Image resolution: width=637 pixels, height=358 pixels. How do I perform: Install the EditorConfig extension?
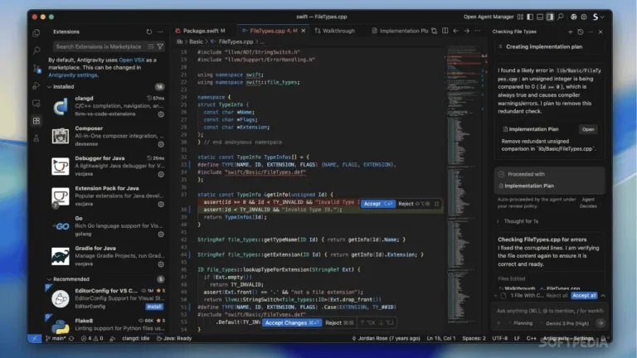click(x=154, y=307)
